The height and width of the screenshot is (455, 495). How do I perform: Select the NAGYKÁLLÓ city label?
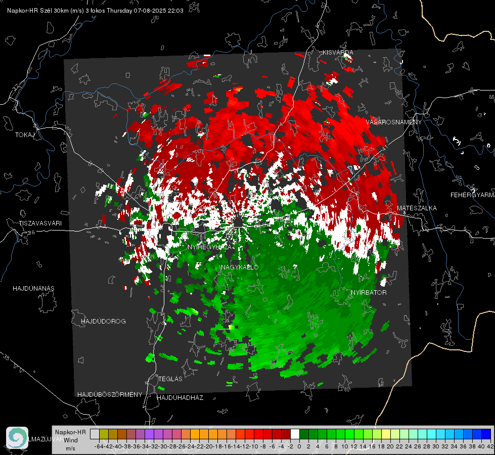pos(240,267)
